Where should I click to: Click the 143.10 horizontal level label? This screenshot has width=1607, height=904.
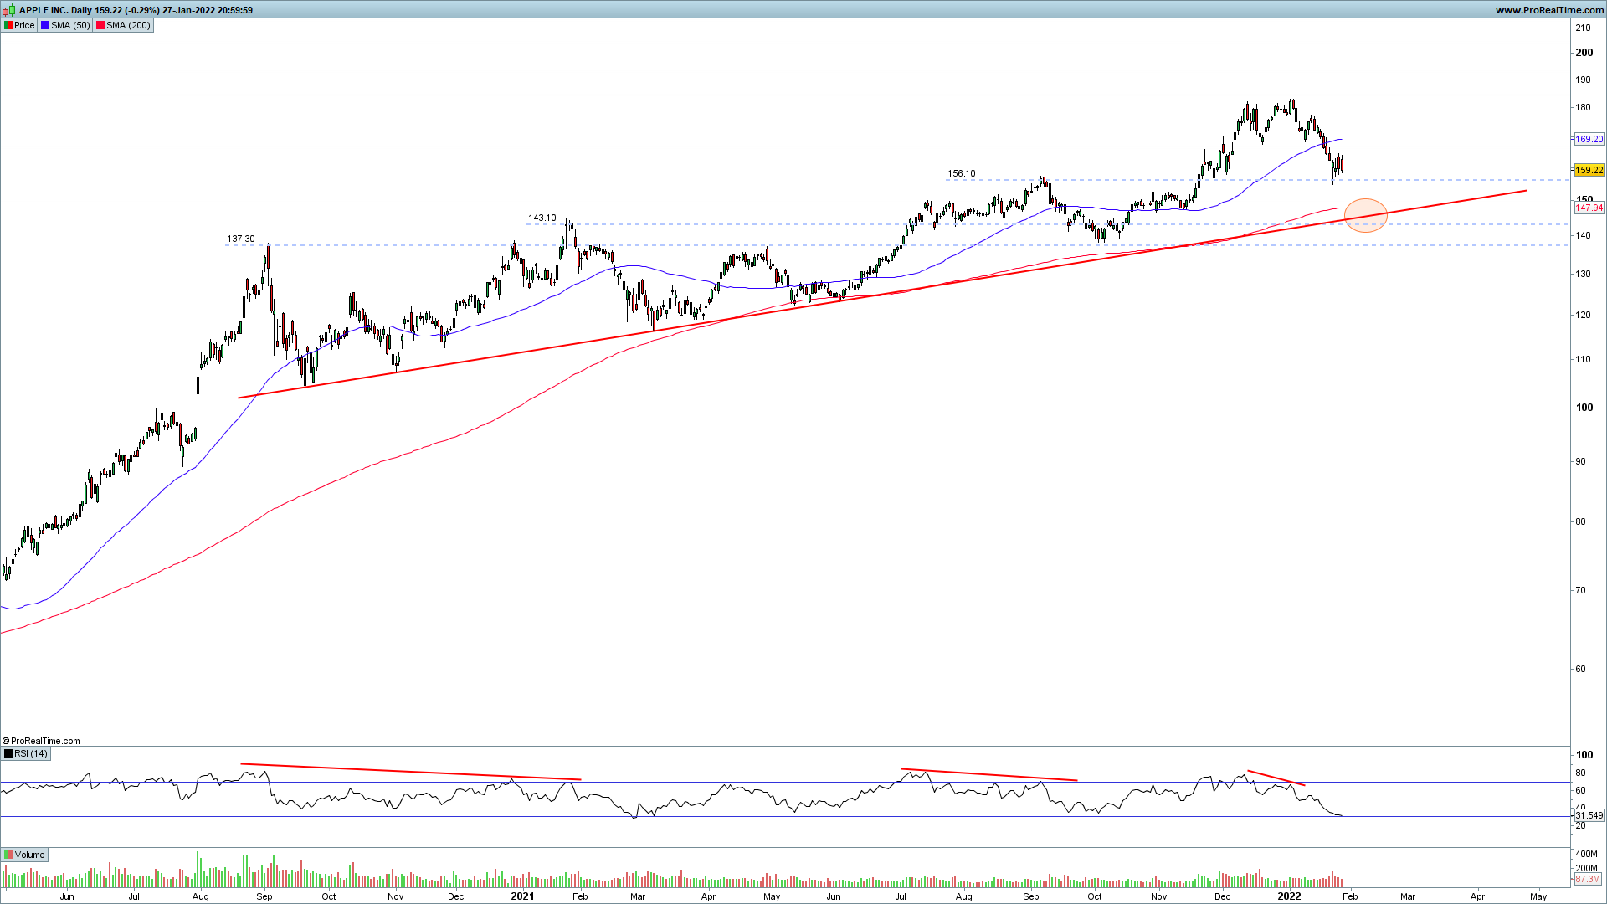click(x=542, y=218)
